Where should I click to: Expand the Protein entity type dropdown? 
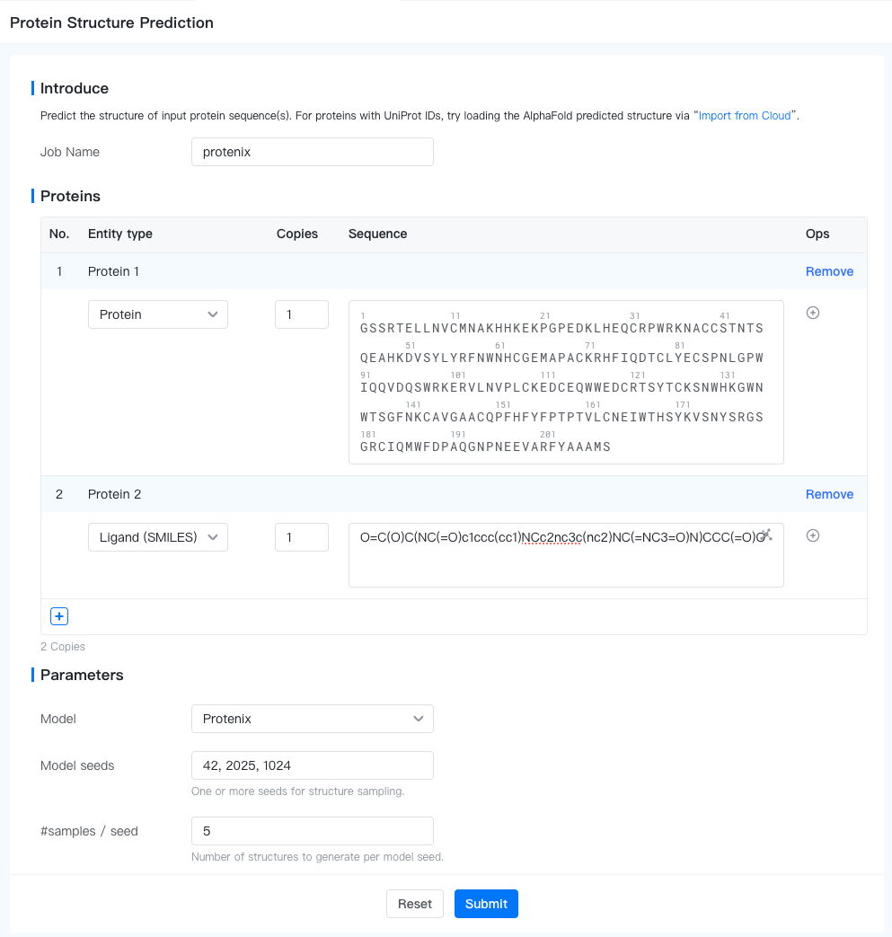(x=158, y=314)
